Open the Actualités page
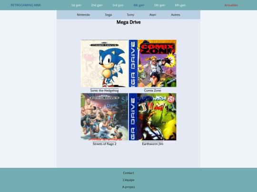257x192 pixels. tap(231, 5)
